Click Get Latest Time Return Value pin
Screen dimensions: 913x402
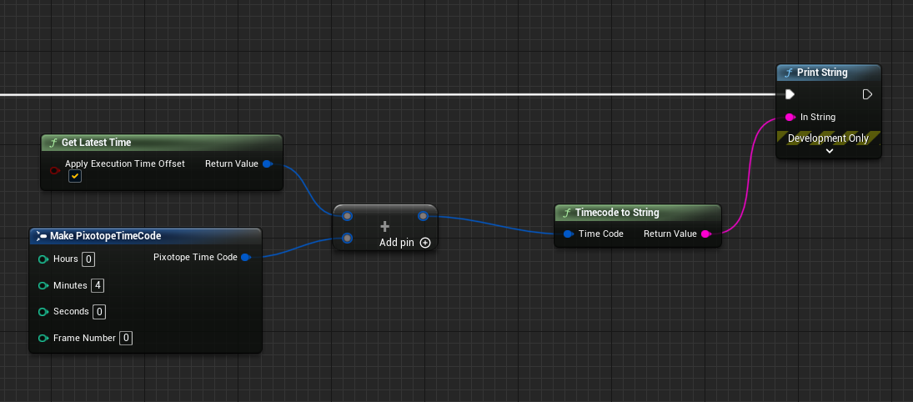click(267, 163)
